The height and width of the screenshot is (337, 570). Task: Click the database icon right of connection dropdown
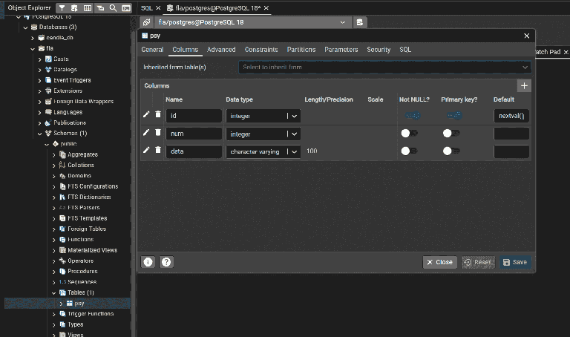(x=359, y=22)
